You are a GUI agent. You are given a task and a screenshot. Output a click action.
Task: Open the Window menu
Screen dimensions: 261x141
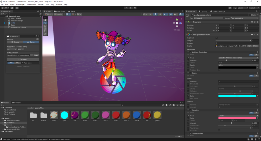click(x=59, y=4)
